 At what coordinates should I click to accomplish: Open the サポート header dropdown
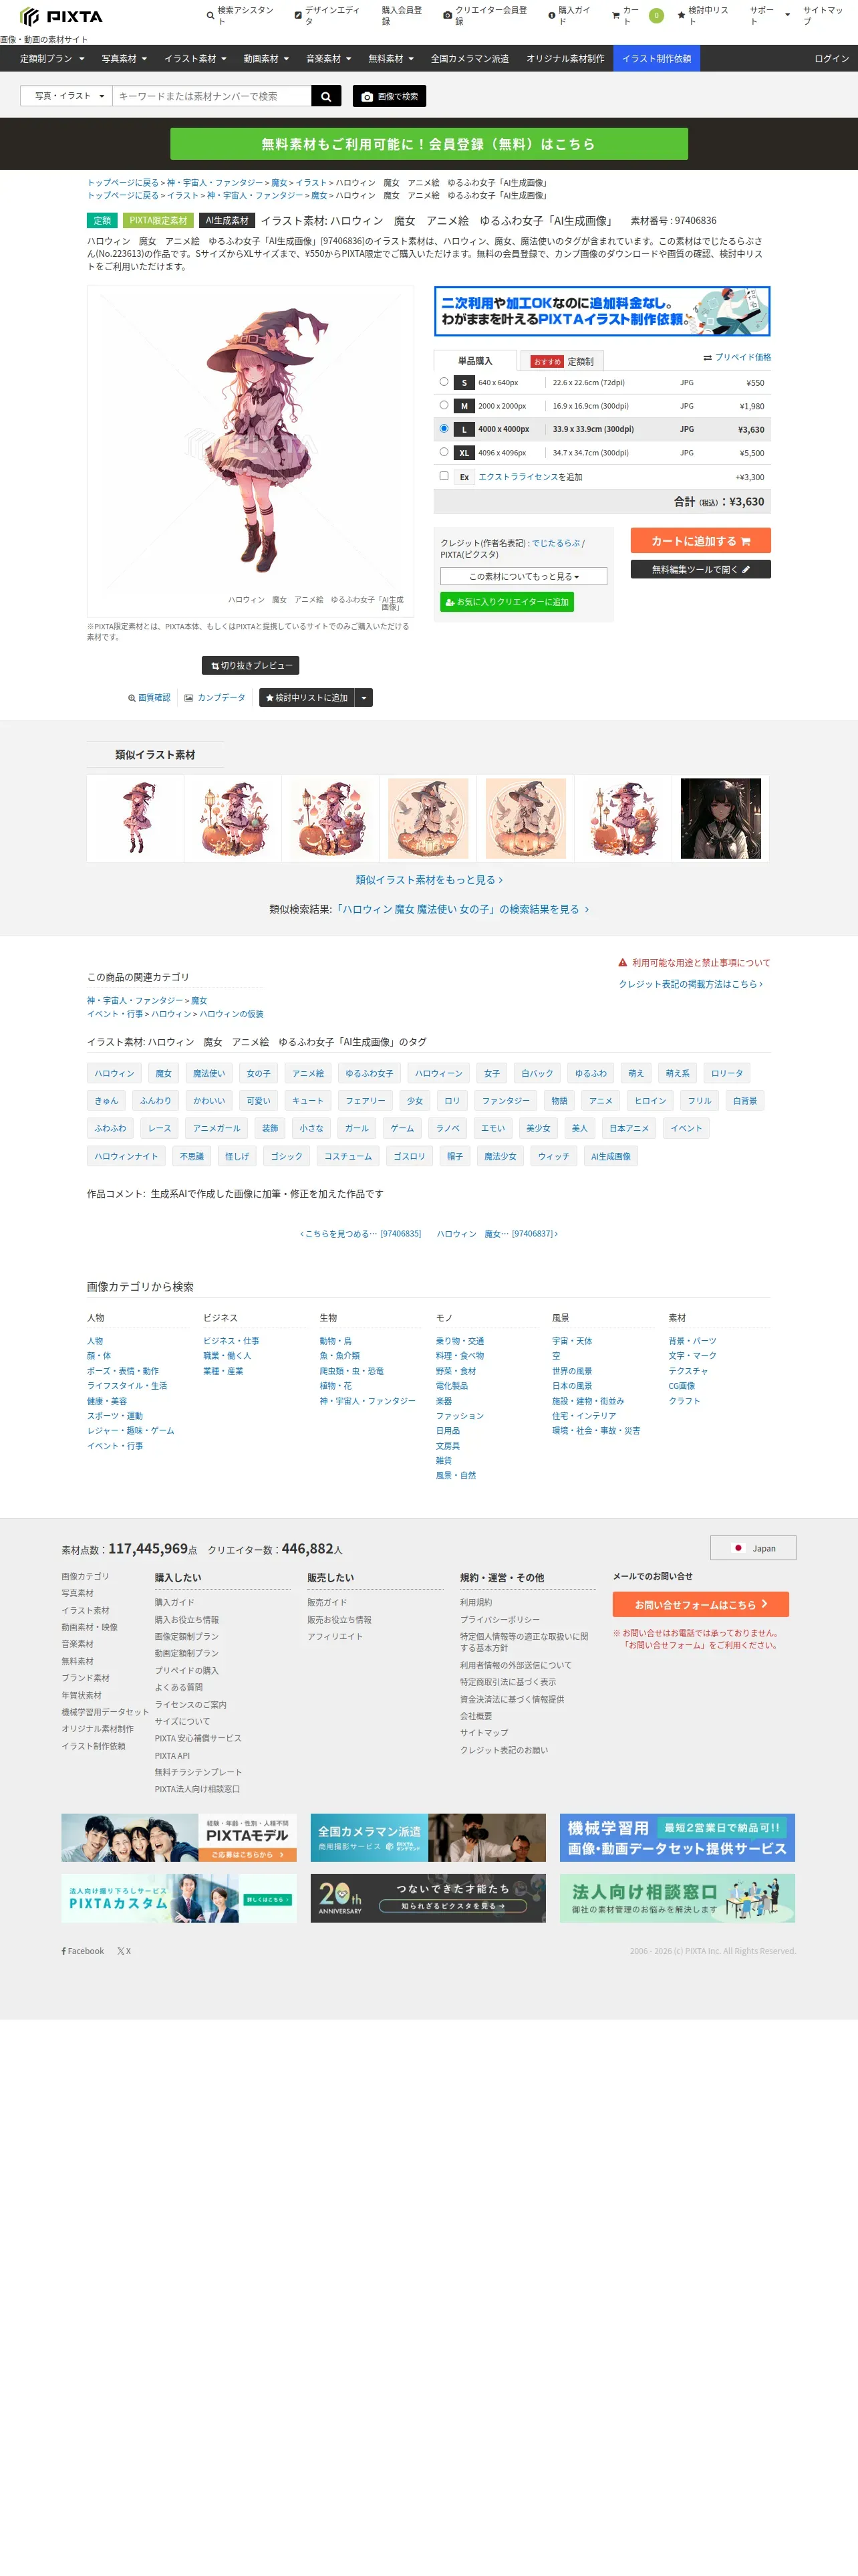769,16
